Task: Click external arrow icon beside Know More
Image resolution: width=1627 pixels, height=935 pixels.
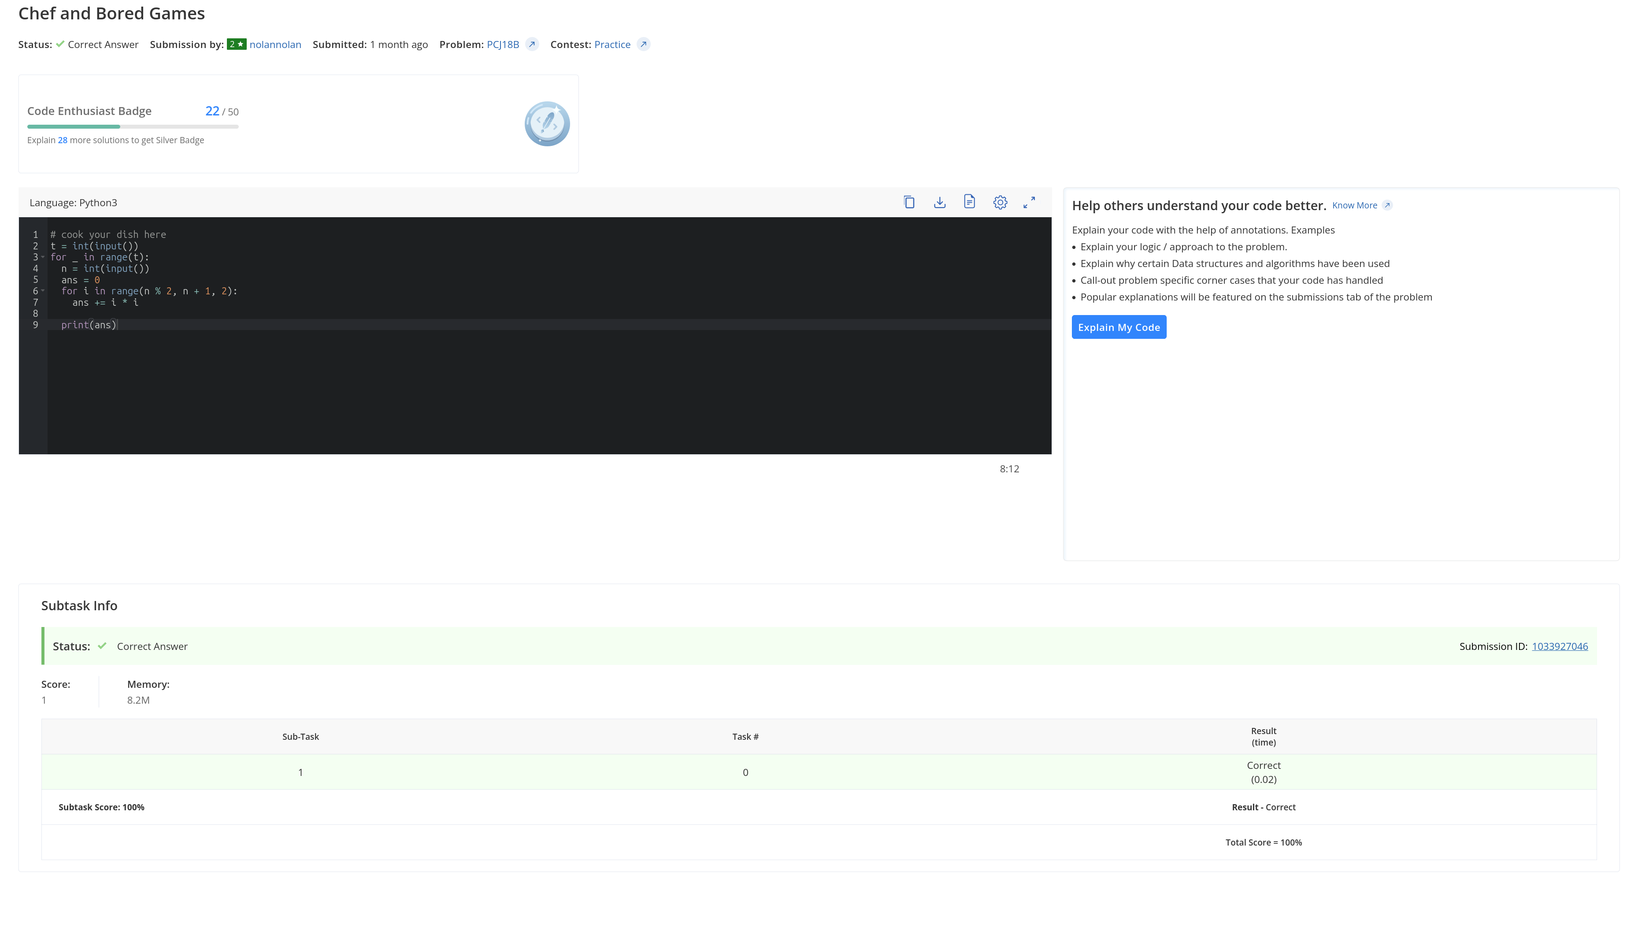Action: pos(1387,205)
